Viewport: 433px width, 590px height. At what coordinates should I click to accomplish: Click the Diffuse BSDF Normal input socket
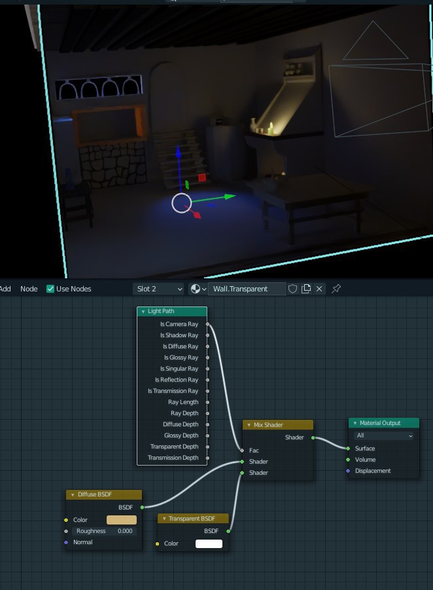[x=66, y=542]
